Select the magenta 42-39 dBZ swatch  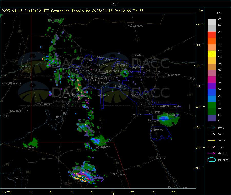[211, 79]
